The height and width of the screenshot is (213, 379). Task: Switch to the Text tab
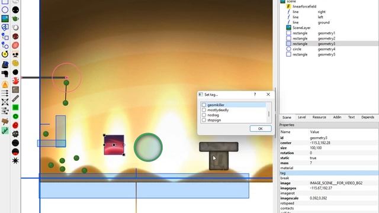point(351,117)
